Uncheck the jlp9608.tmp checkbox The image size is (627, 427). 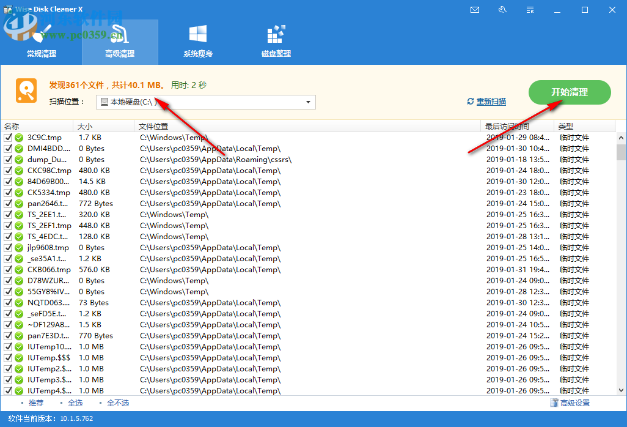tap(8, 248)
